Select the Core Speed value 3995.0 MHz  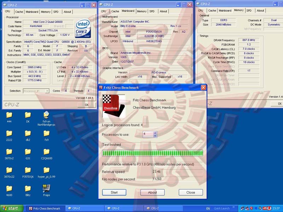click(x=35, y=67)
